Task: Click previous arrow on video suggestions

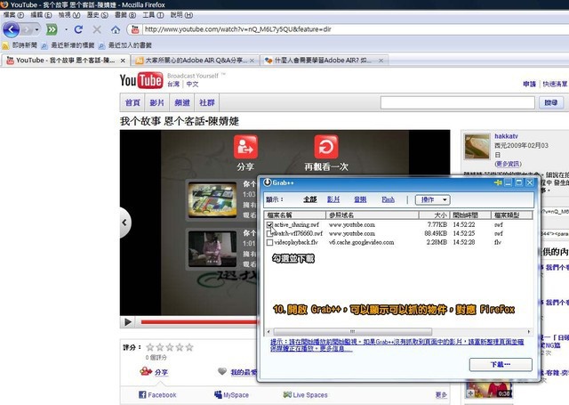Action: [x=124, y=223]
